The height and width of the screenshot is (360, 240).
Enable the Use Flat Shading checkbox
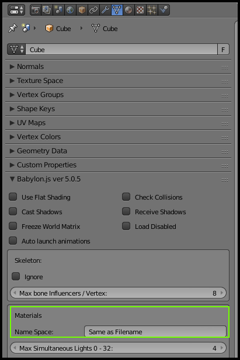click(13, 197)
